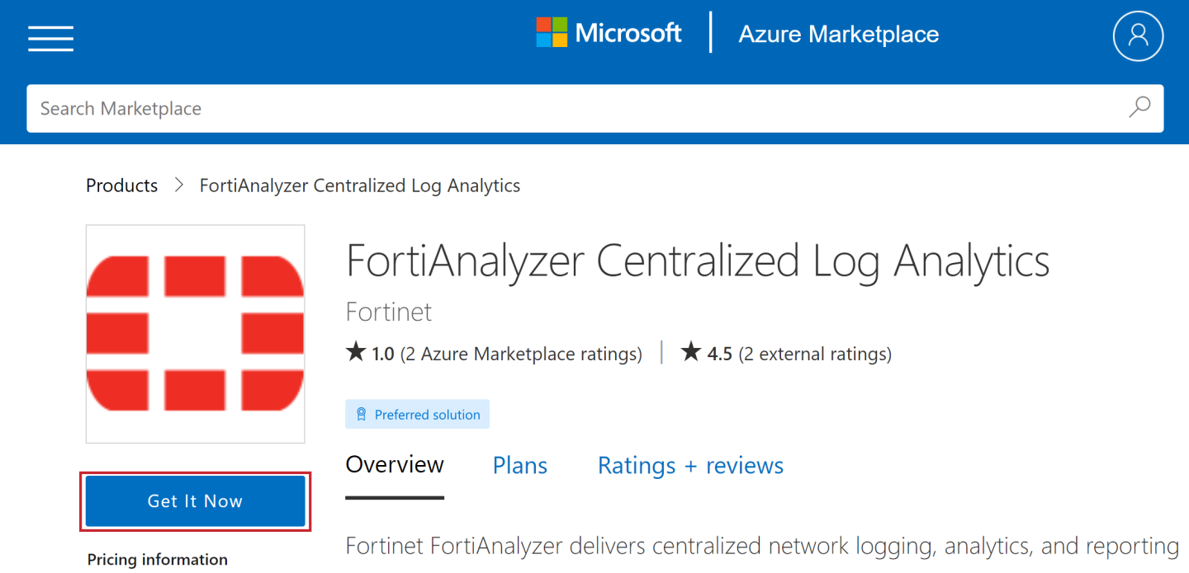Click the Microsoft logo
This screenshot has width=1189, height=573.
(609, 33)
